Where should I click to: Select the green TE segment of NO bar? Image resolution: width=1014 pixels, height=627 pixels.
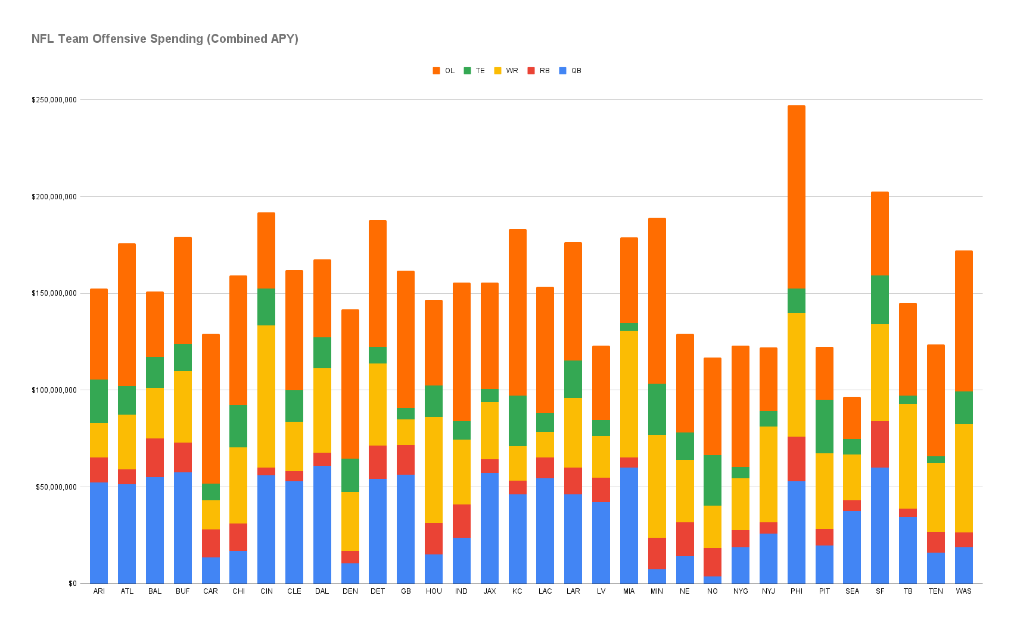pyautogui.click(x=713, y=480)
